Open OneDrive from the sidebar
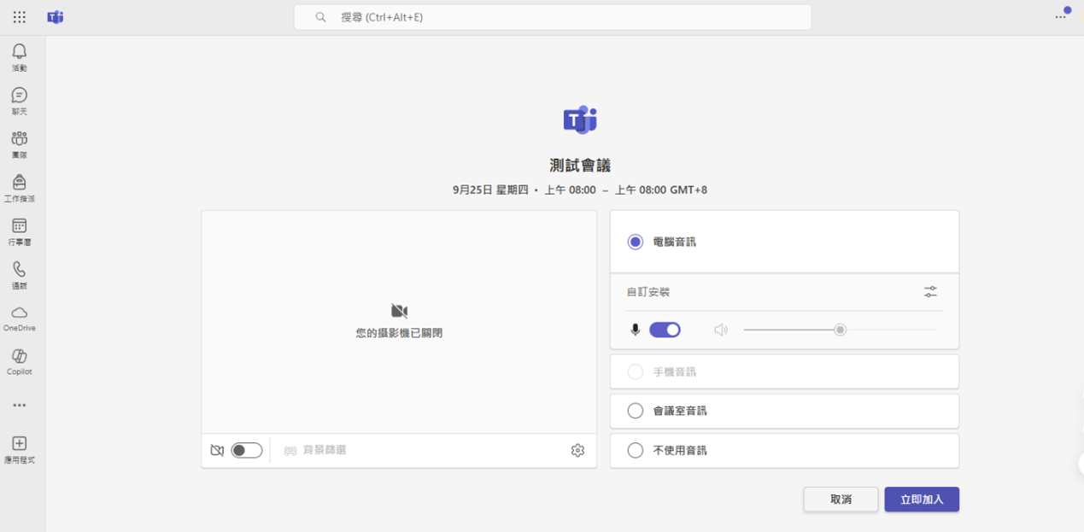 [x=19, y=313]
